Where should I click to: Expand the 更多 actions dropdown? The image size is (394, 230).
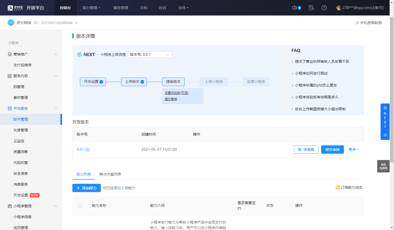353,149
